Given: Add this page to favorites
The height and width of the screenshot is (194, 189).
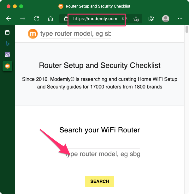Looking at the screenshot, I should [136, 19].
